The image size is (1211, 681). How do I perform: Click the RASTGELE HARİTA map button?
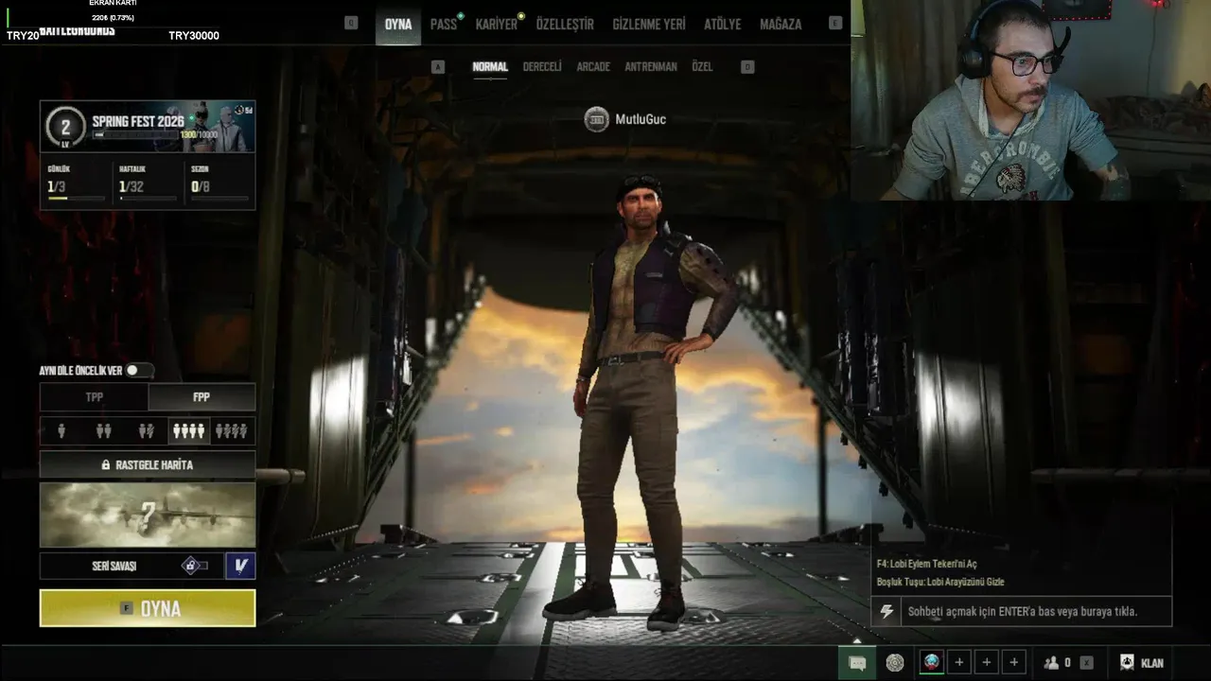(148, 465)
